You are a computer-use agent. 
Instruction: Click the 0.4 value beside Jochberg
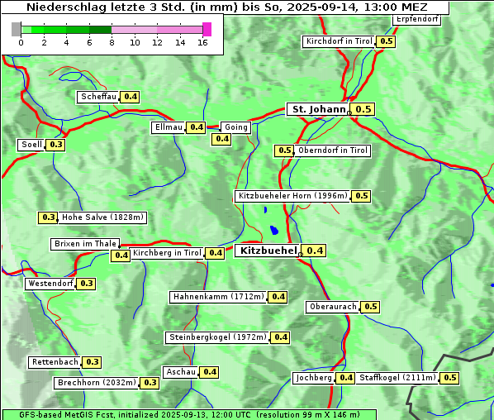[x=345, y=378]
